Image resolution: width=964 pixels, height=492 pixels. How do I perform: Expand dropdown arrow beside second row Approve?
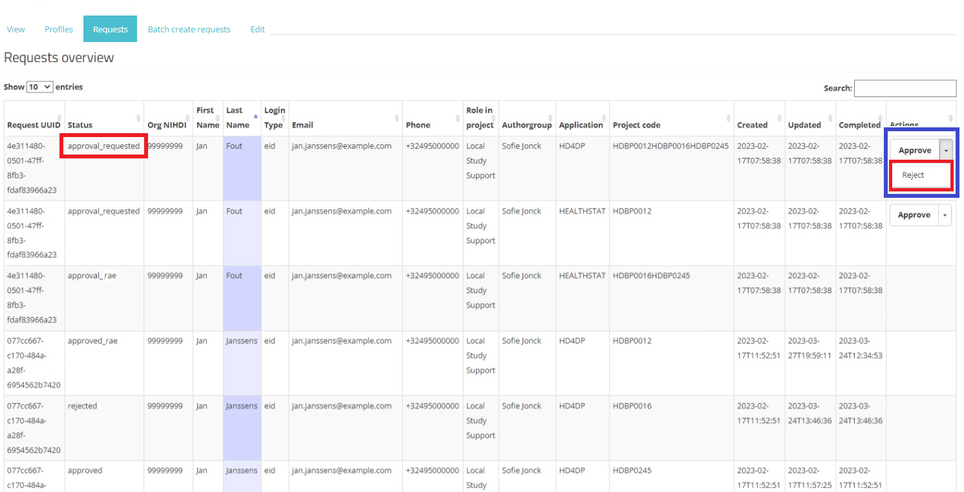(x=945, y=215)
